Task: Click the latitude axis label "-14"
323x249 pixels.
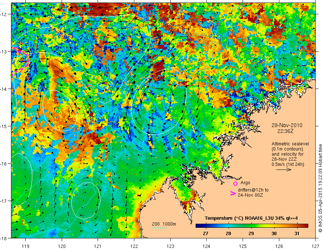Action: point(4,89)
